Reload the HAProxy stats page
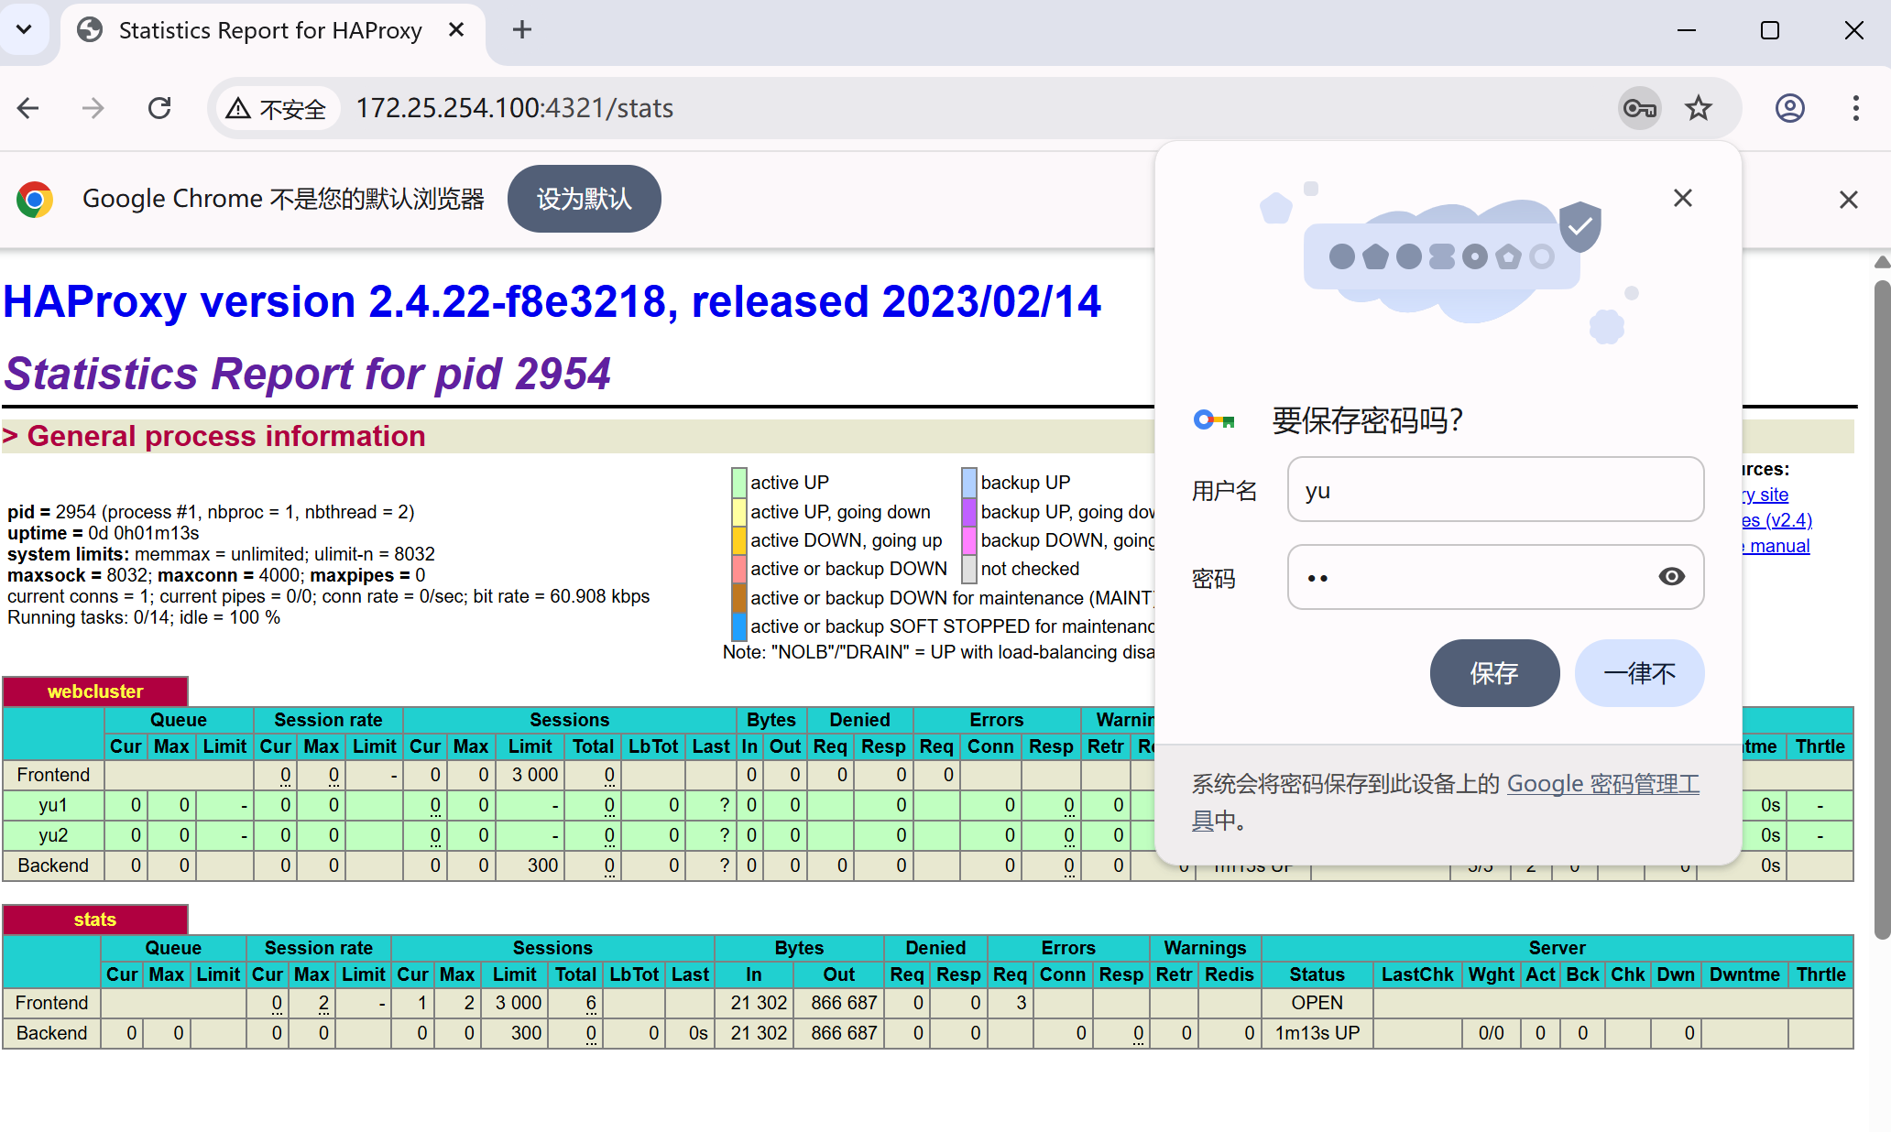1891x1132 pixels. (x=159, y=109)
